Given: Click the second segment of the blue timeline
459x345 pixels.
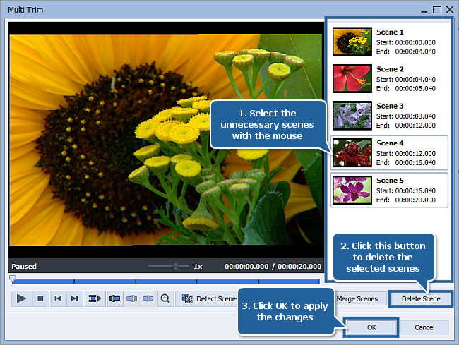Looking at the screenshot, I should click(105, 282).
